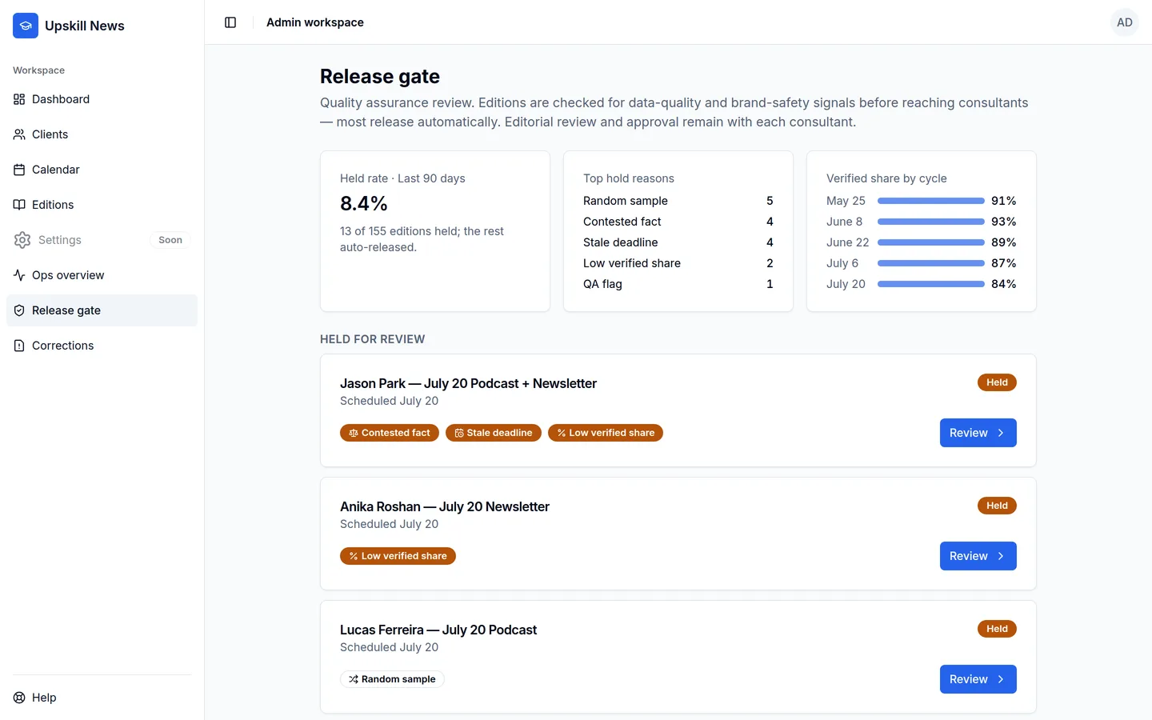Open Help at sidebar bottom
The height and width of the screenshot is (720, 1152).
point(102,698)
